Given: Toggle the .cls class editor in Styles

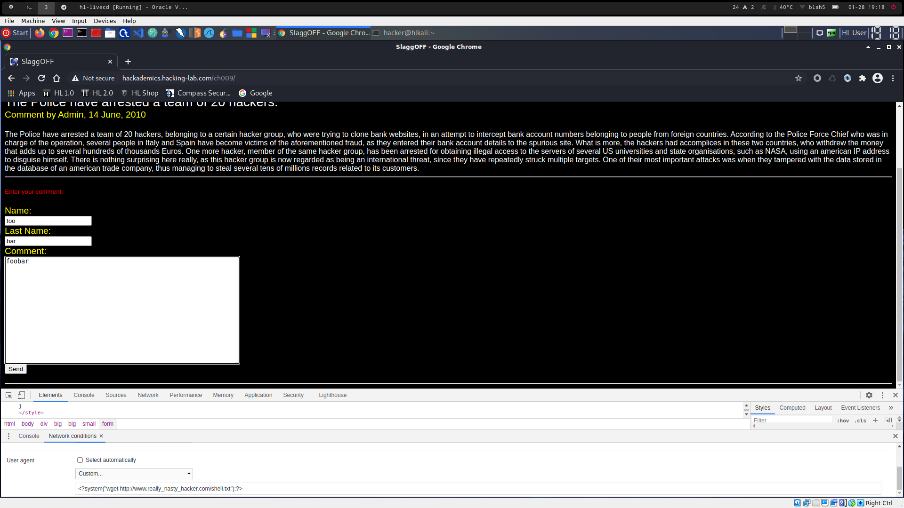Looking at the screenshot, I should [860, 421].
